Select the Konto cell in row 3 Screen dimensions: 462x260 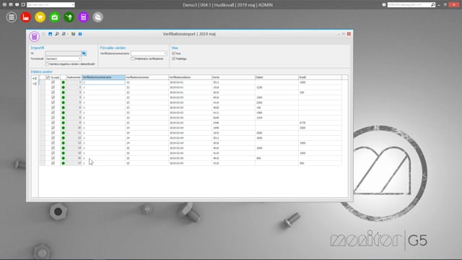click(233, 92)
